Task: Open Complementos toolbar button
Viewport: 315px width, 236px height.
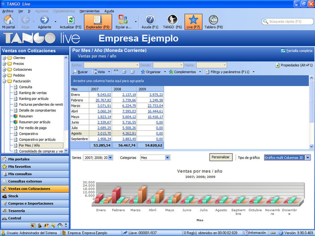Action: [183, 72]
